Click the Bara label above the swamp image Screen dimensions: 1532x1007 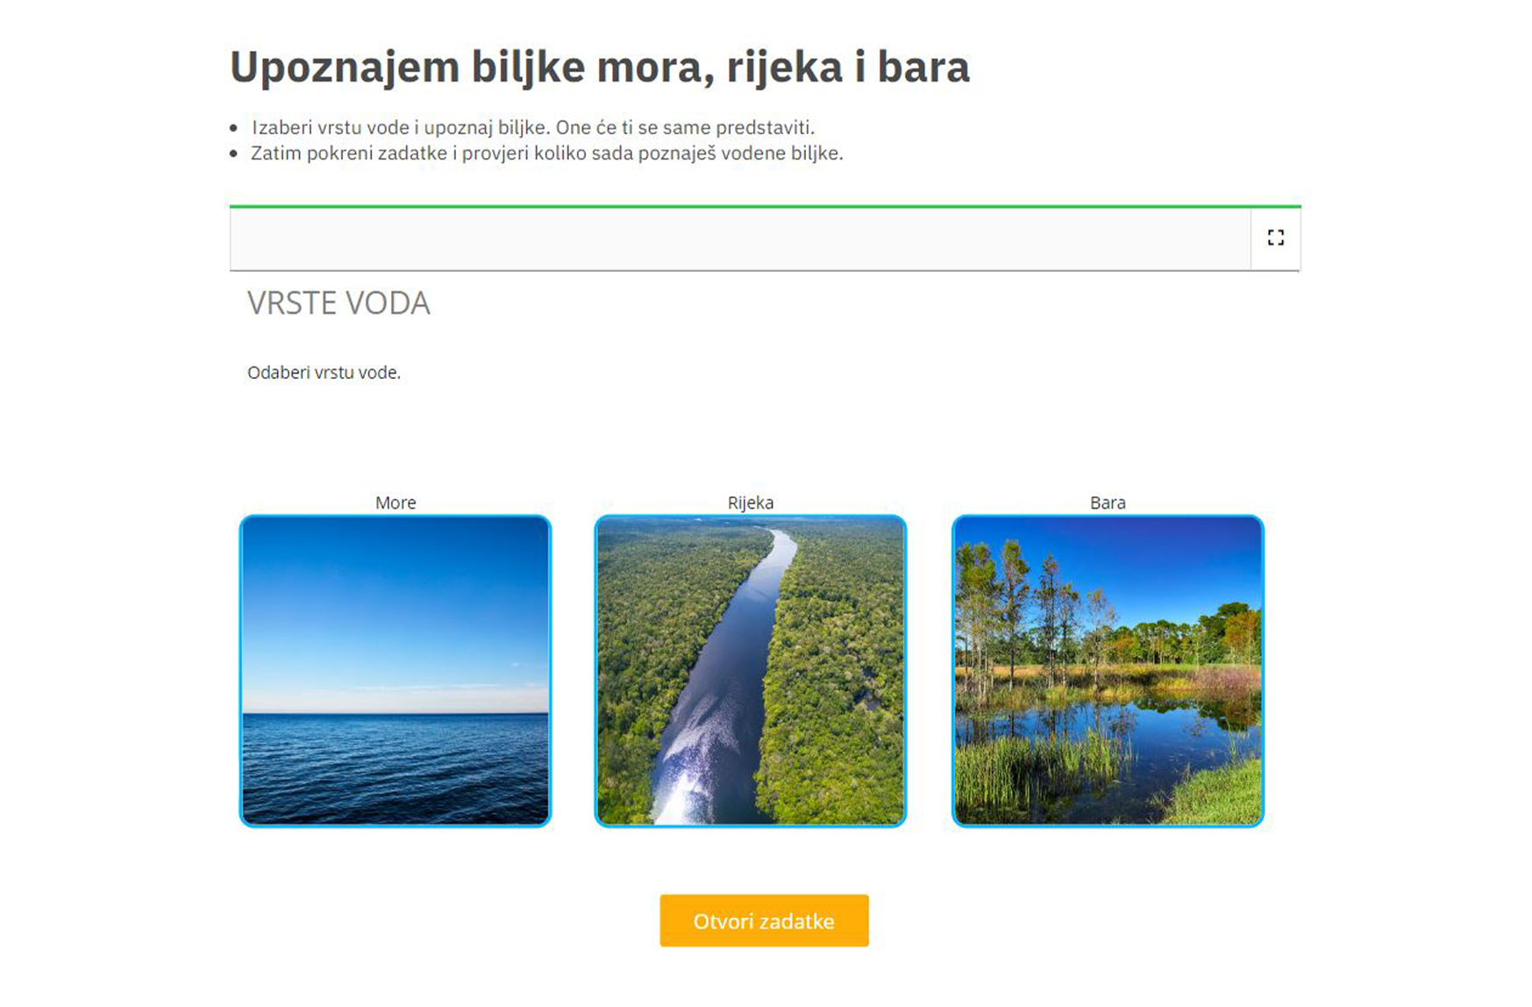pos(1108,503)
